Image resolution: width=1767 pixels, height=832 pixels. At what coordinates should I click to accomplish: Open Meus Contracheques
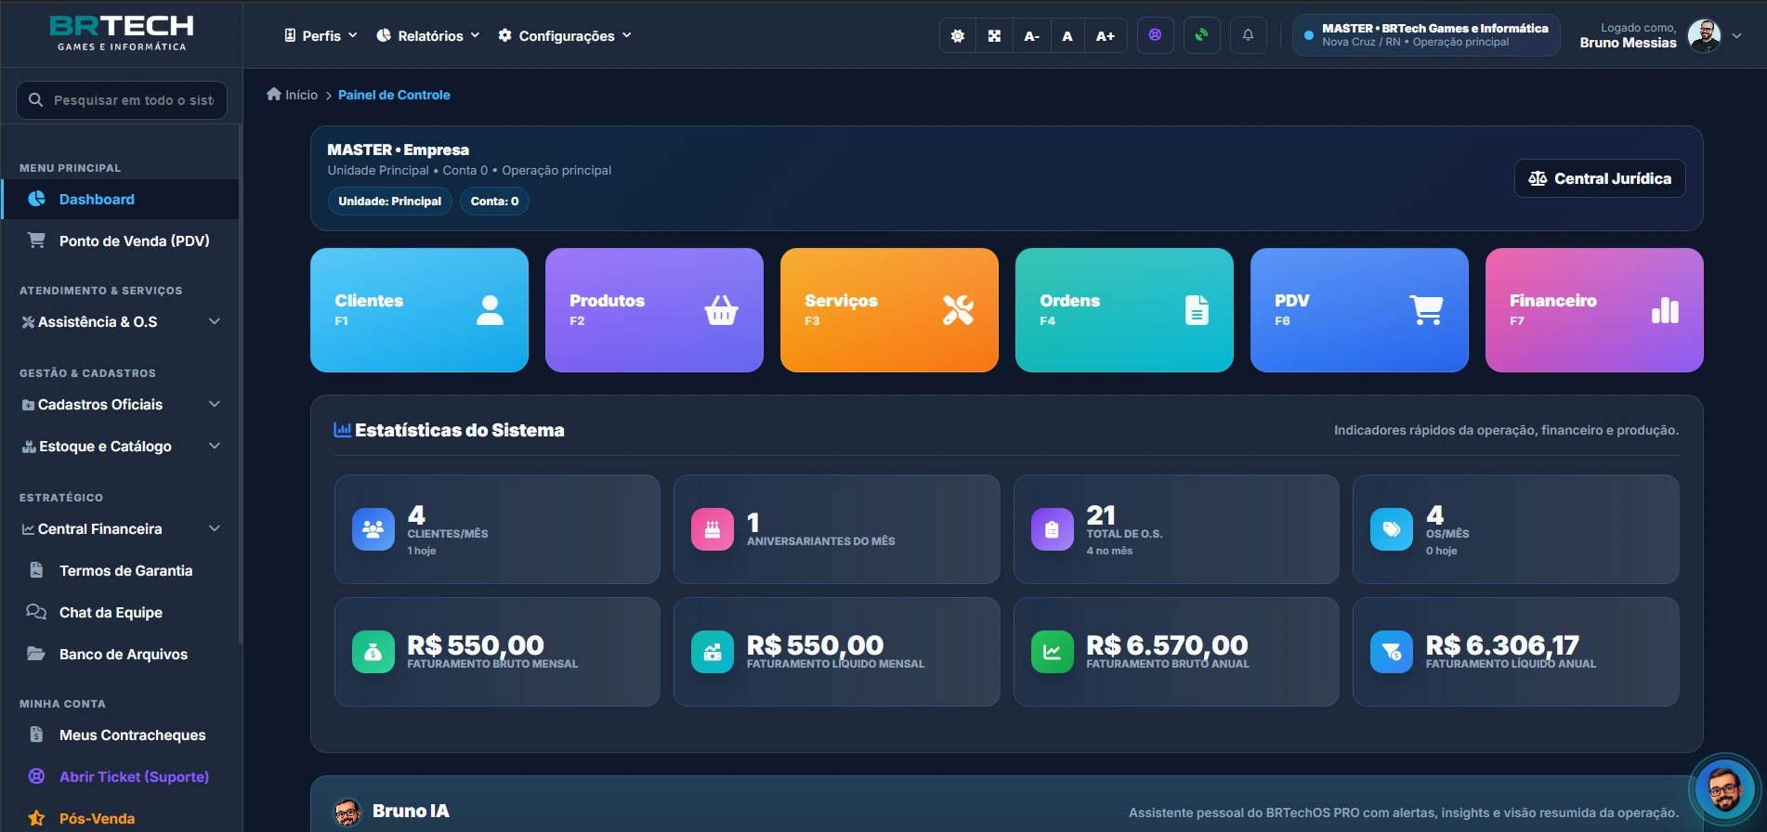(120, 734)
